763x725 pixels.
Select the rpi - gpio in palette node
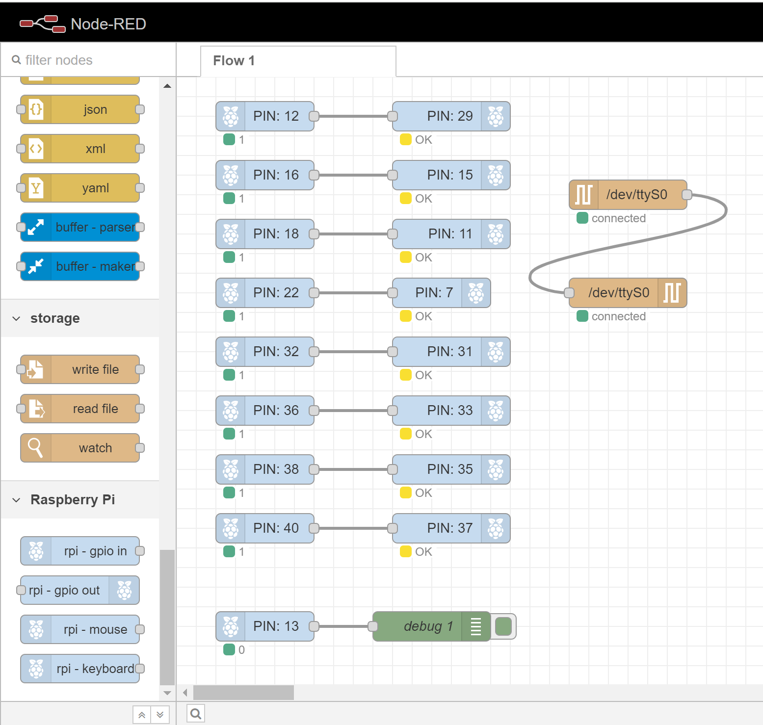(x=81, y=551)
